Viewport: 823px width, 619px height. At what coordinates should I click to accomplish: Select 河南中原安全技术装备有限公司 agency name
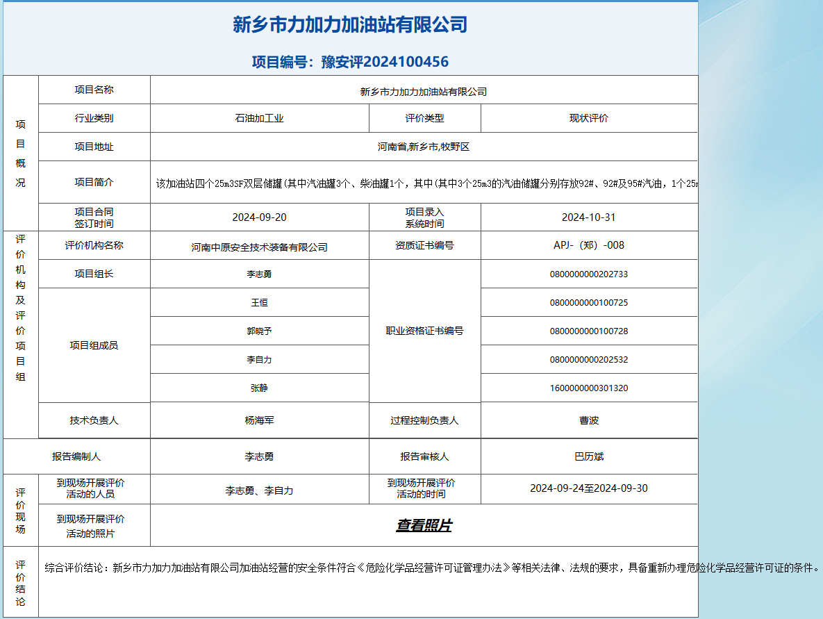pos(259,247)
